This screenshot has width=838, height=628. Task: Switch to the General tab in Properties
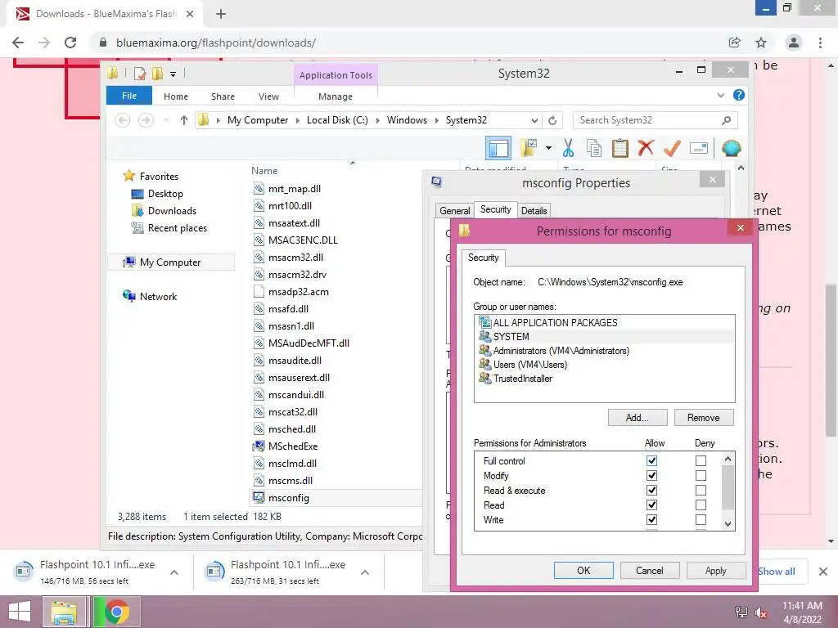pos(454,210)
